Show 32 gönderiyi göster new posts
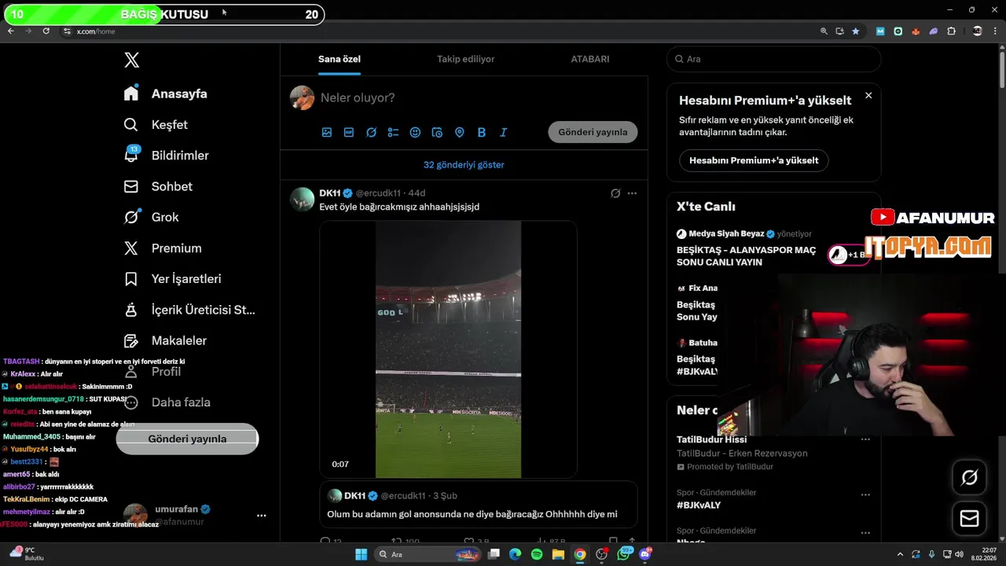This screenshot has height=566, width=1006. click(464, 165)
